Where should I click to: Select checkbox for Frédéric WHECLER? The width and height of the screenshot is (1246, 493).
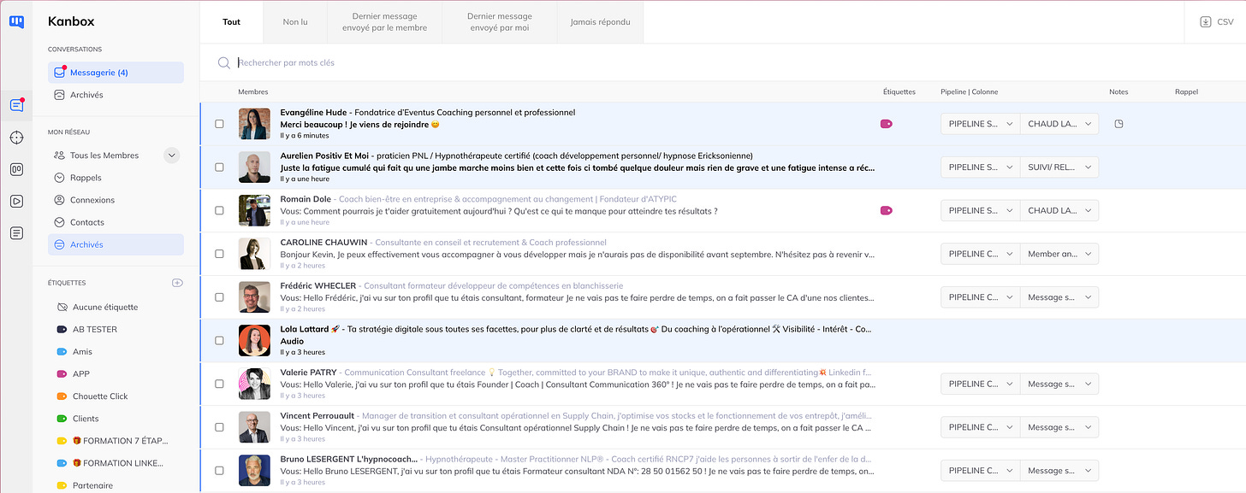219,297
